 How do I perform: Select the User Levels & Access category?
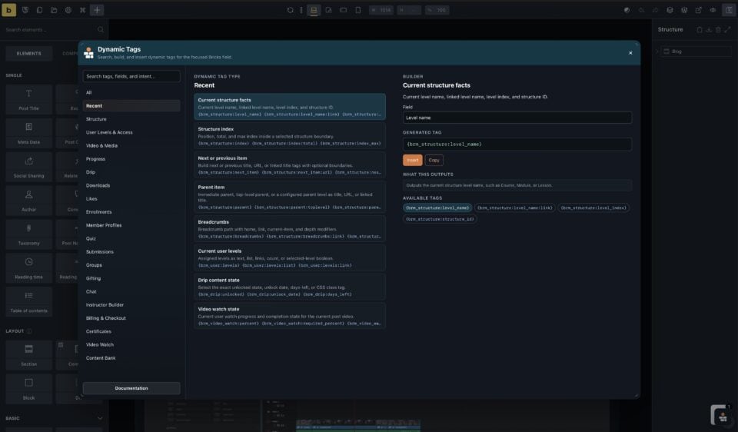pos(131,132)
